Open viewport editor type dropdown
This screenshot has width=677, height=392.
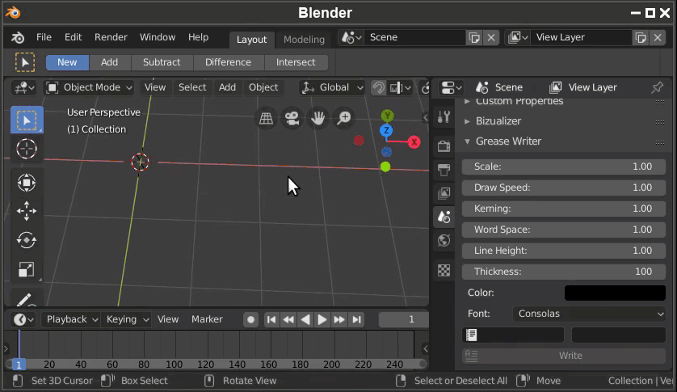pyautogui.click(x=23, y=88)
